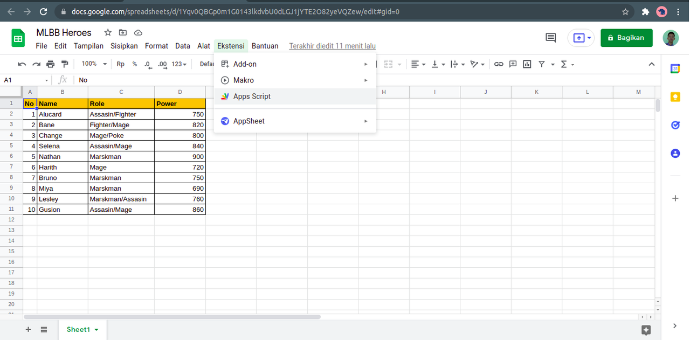
Task: Click the Name Box showing A1
Action: 26,80
